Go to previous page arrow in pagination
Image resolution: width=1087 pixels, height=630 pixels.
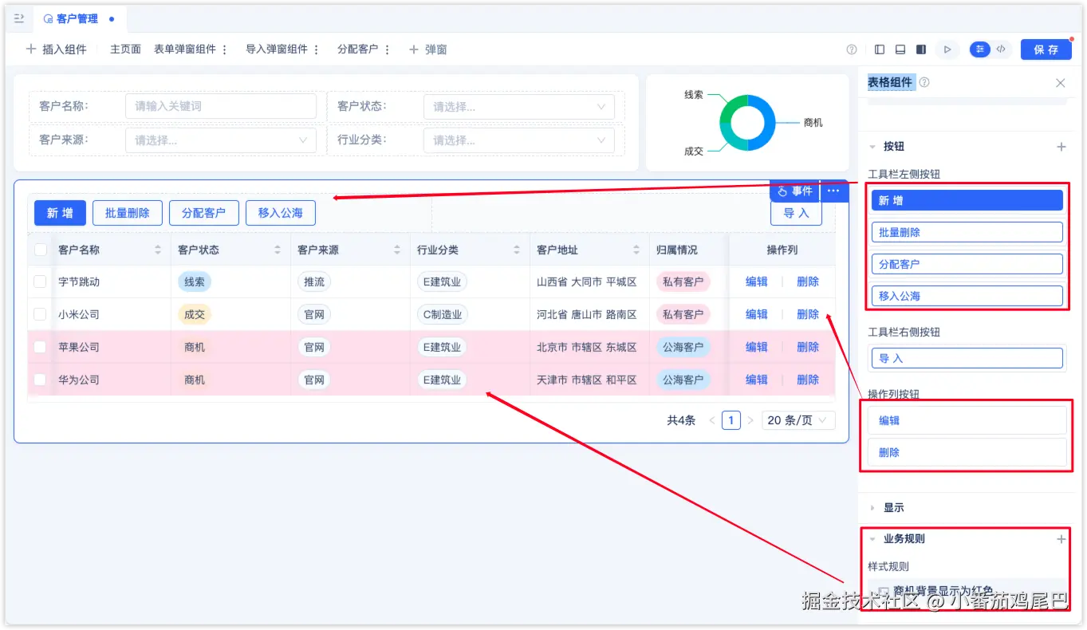coord(712,420)
